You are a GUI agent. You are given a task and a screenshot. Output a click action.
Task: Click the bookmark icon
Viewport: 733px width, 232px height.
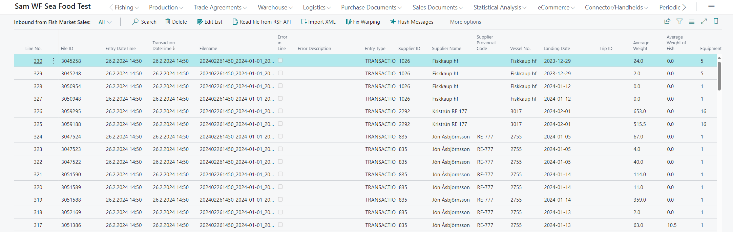click(x=716, y=21)
